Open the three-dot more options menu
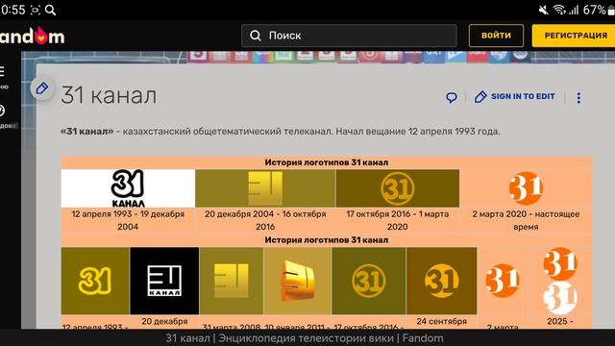This screenshot has width=615, height=346. [x=578, y=98]
